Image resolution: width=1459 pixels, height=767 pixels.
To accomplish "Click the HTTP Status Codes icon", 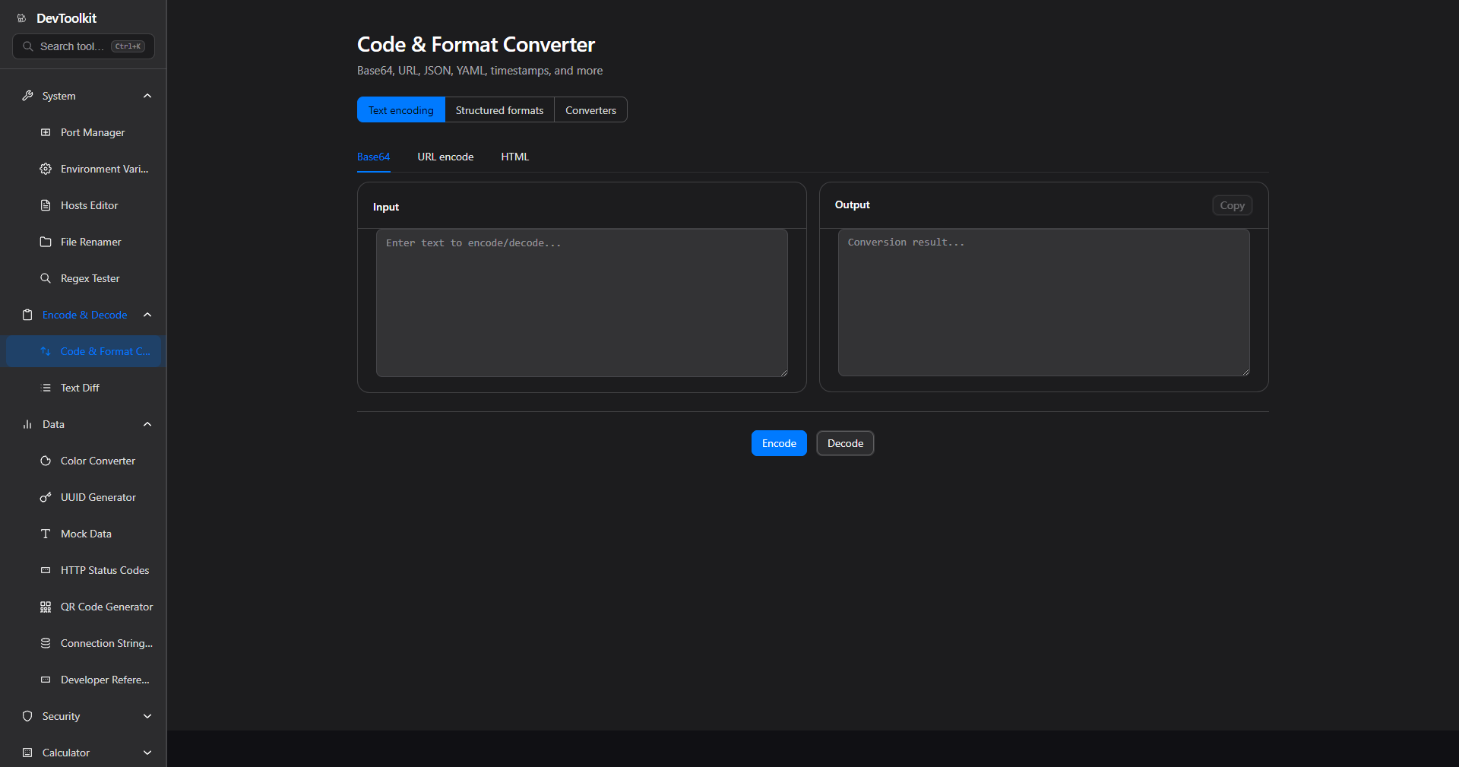I will point(46,570).
